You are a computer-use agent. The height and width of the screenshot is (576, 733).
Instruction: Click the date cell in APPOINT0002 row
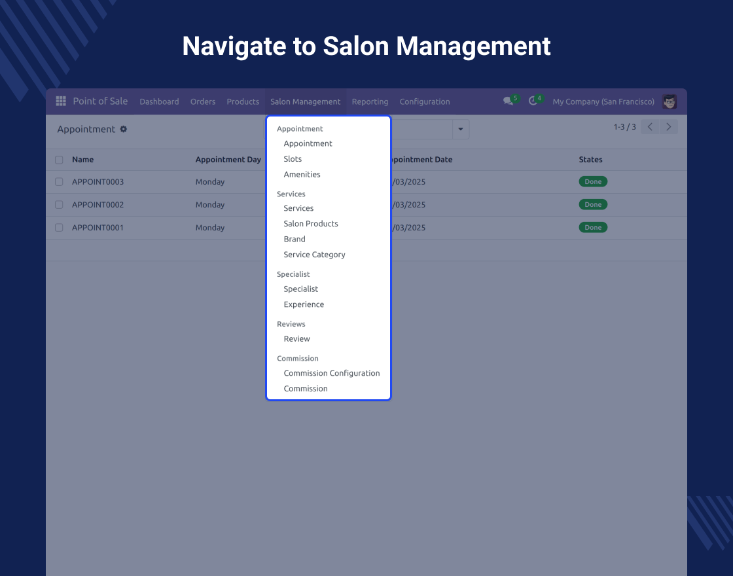pos(408,205)
